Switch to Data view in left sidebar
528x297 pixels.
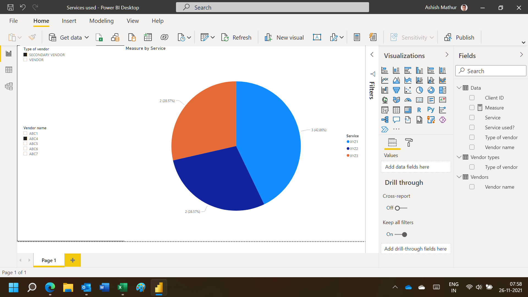[x=9, y=70]
